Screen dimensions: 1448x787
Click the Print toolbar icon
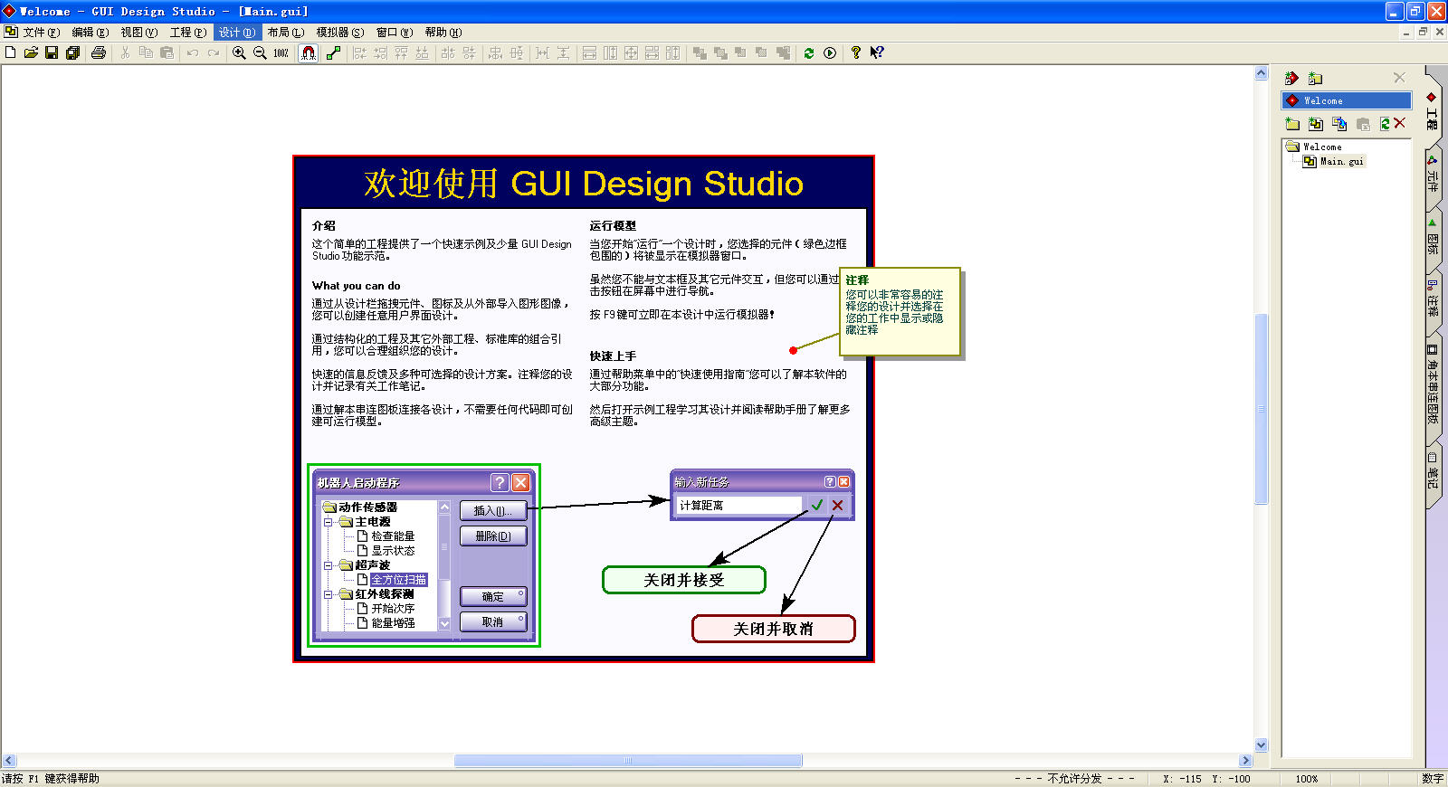(99, 52)
